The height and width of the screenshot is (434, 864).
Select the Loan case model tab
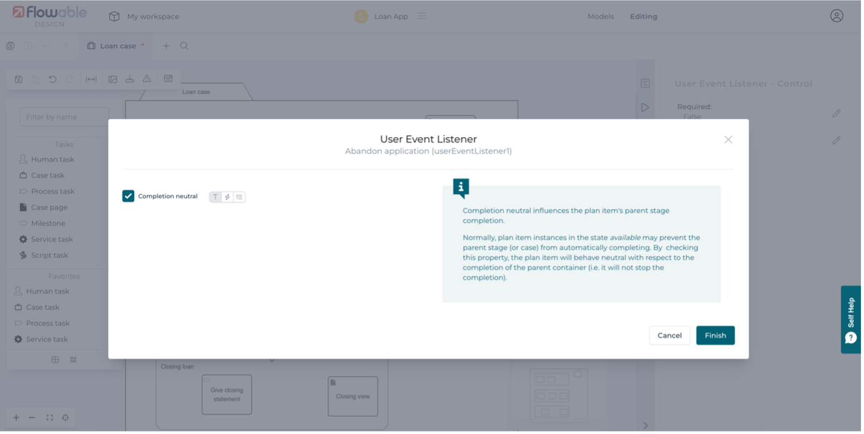click(117, 46)
